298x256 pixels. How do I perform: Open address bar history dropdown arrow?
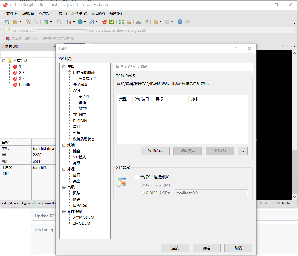292,30
